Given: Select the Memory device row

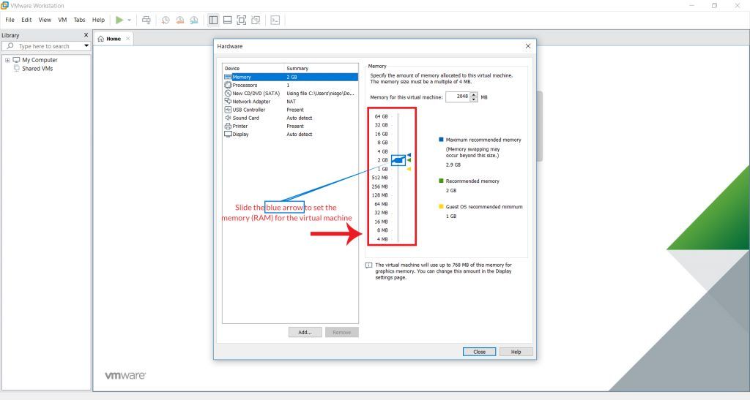Looking at the screenshot, I should [x=290, y=77].
